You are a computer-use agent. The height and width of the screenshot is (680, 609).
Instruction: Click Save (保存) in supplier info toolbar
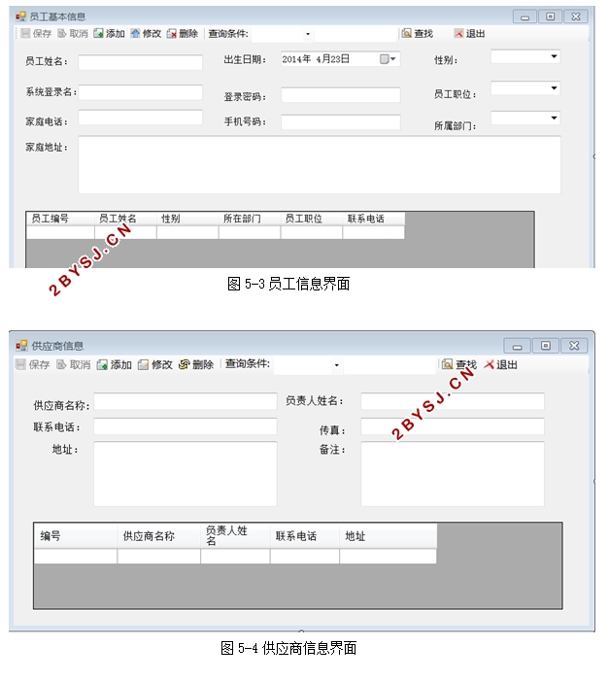pyautogui.click(x=32, y=364)
